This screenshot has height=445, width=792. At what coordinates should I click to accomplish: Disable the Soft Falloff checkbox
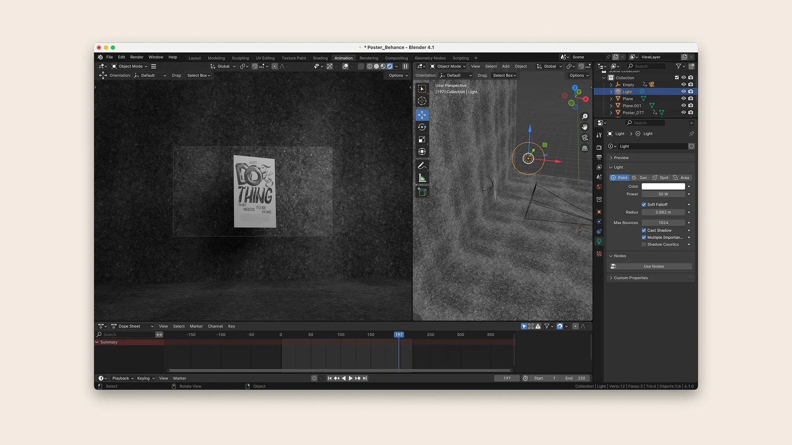pos(644,204)
